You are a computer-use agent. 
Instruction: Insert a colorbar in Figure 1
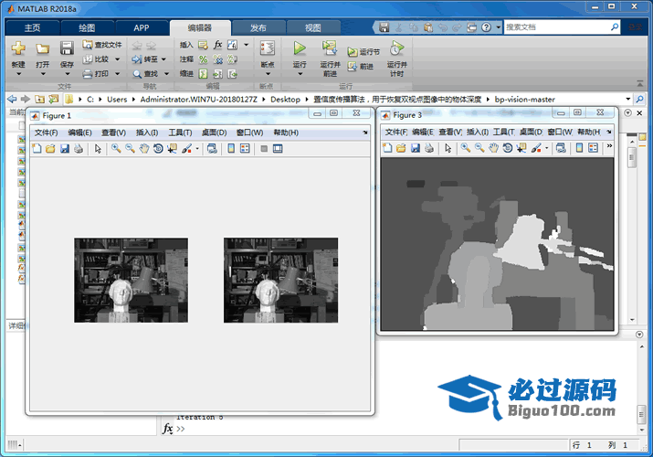(231, 148)
